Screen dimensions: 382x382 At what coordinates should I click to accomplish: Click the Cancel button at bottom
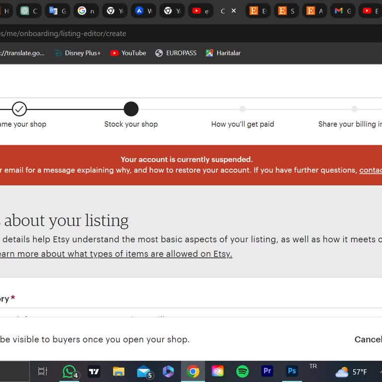click(368, 339)
